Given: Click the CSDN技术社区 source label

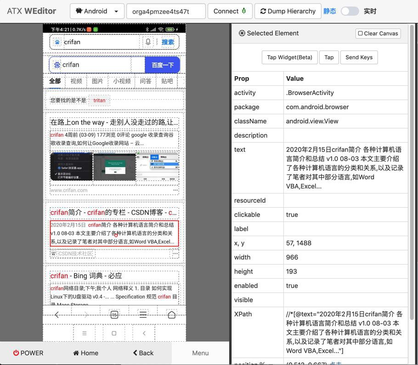Looking at the screenshot, I should [75, 254].
